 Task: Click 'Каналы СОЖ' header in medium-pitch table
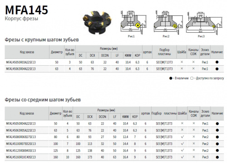(x=194, y=113)
